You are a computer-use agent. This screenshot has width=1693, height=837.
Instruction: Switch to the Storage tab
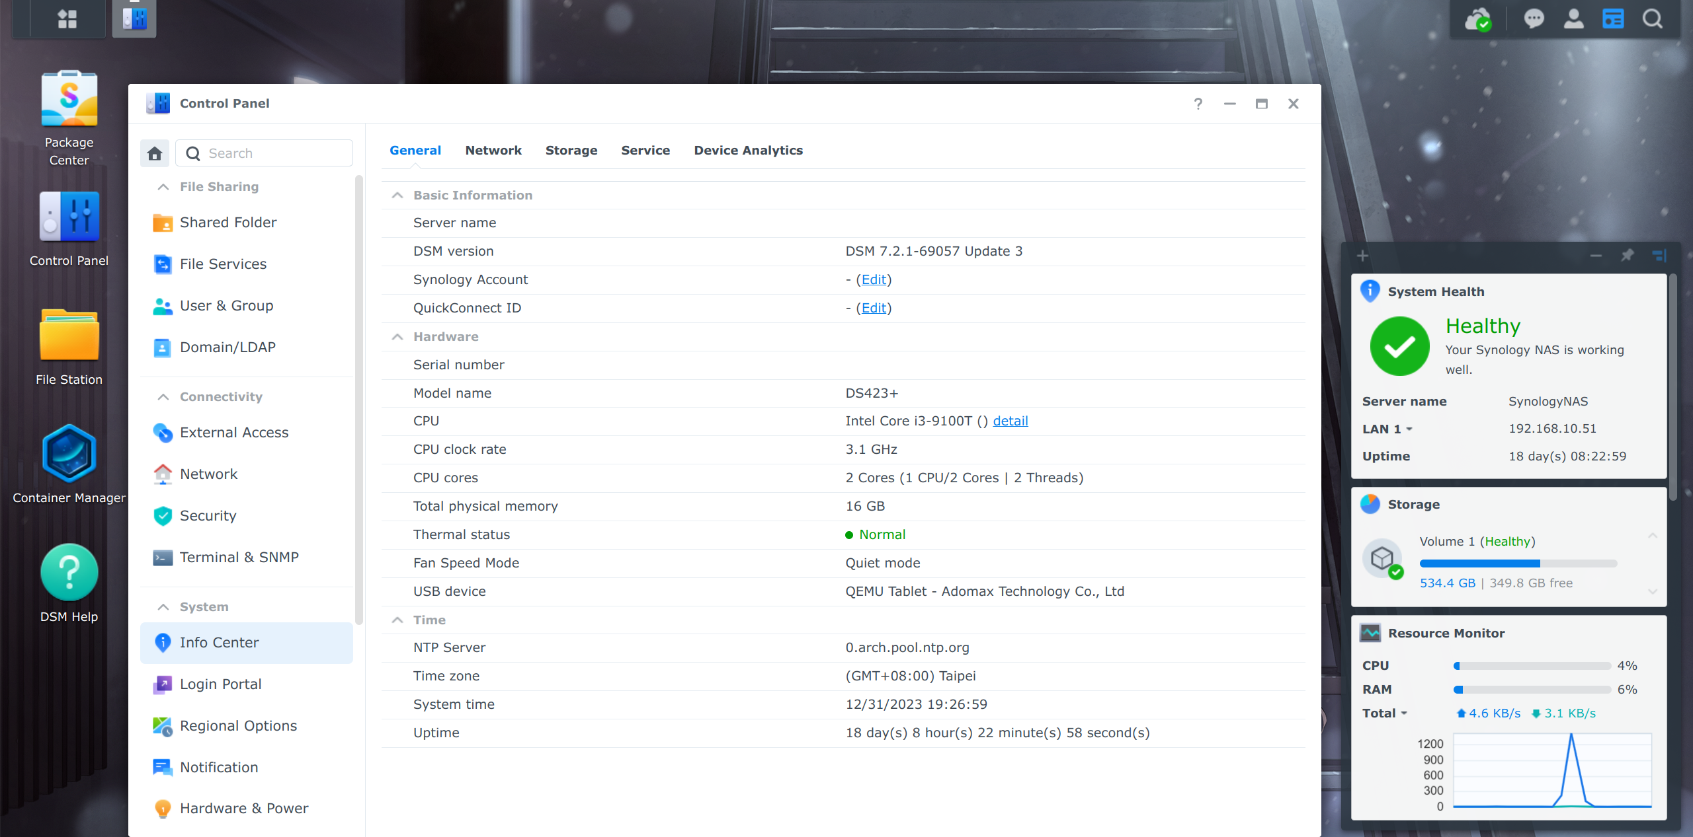[571, 151]
